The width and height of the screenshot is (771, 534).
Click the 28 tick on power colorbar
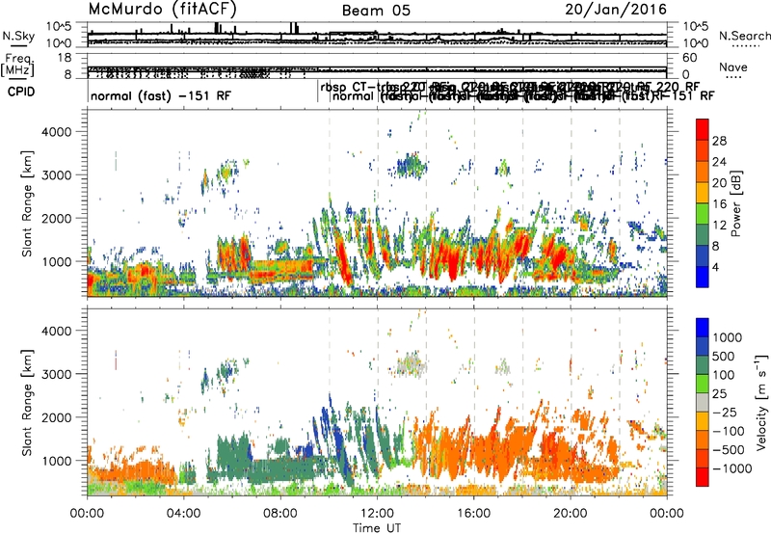pos(719,141)
